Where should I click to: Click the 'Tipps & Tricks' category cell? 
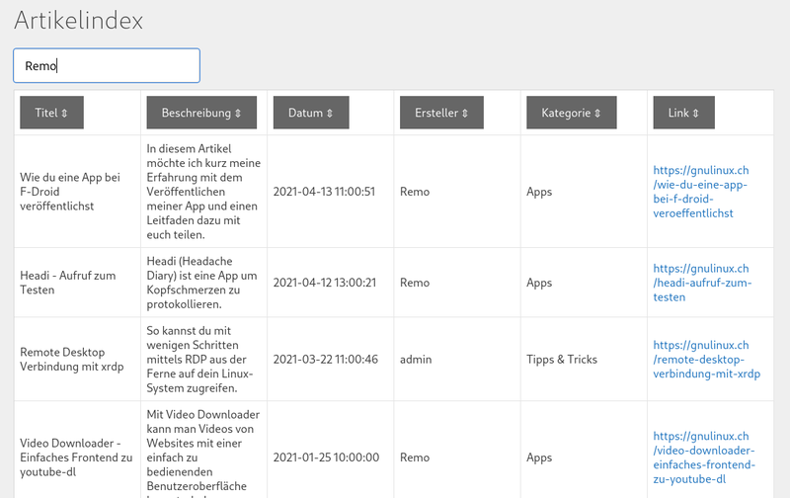click(562, 360)
